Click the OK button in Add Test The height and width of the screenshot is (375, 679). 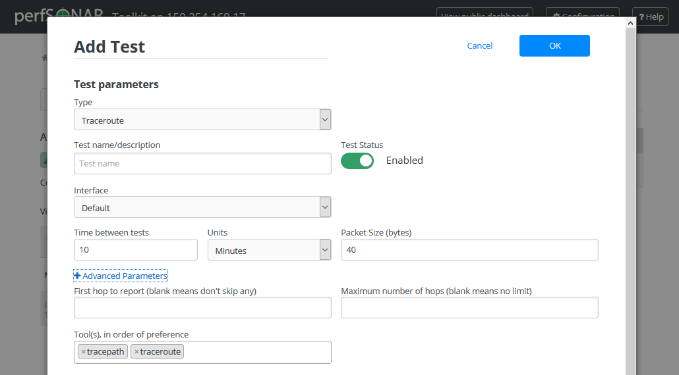[554, 46]
